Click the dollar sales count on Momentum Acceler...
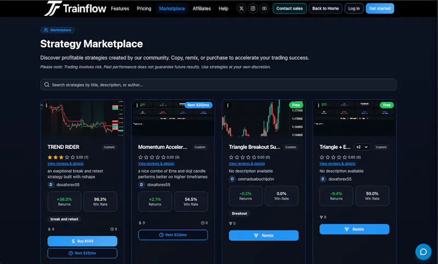Image resolution: width=438 pixels, height=264 pixels. (142, 223)
